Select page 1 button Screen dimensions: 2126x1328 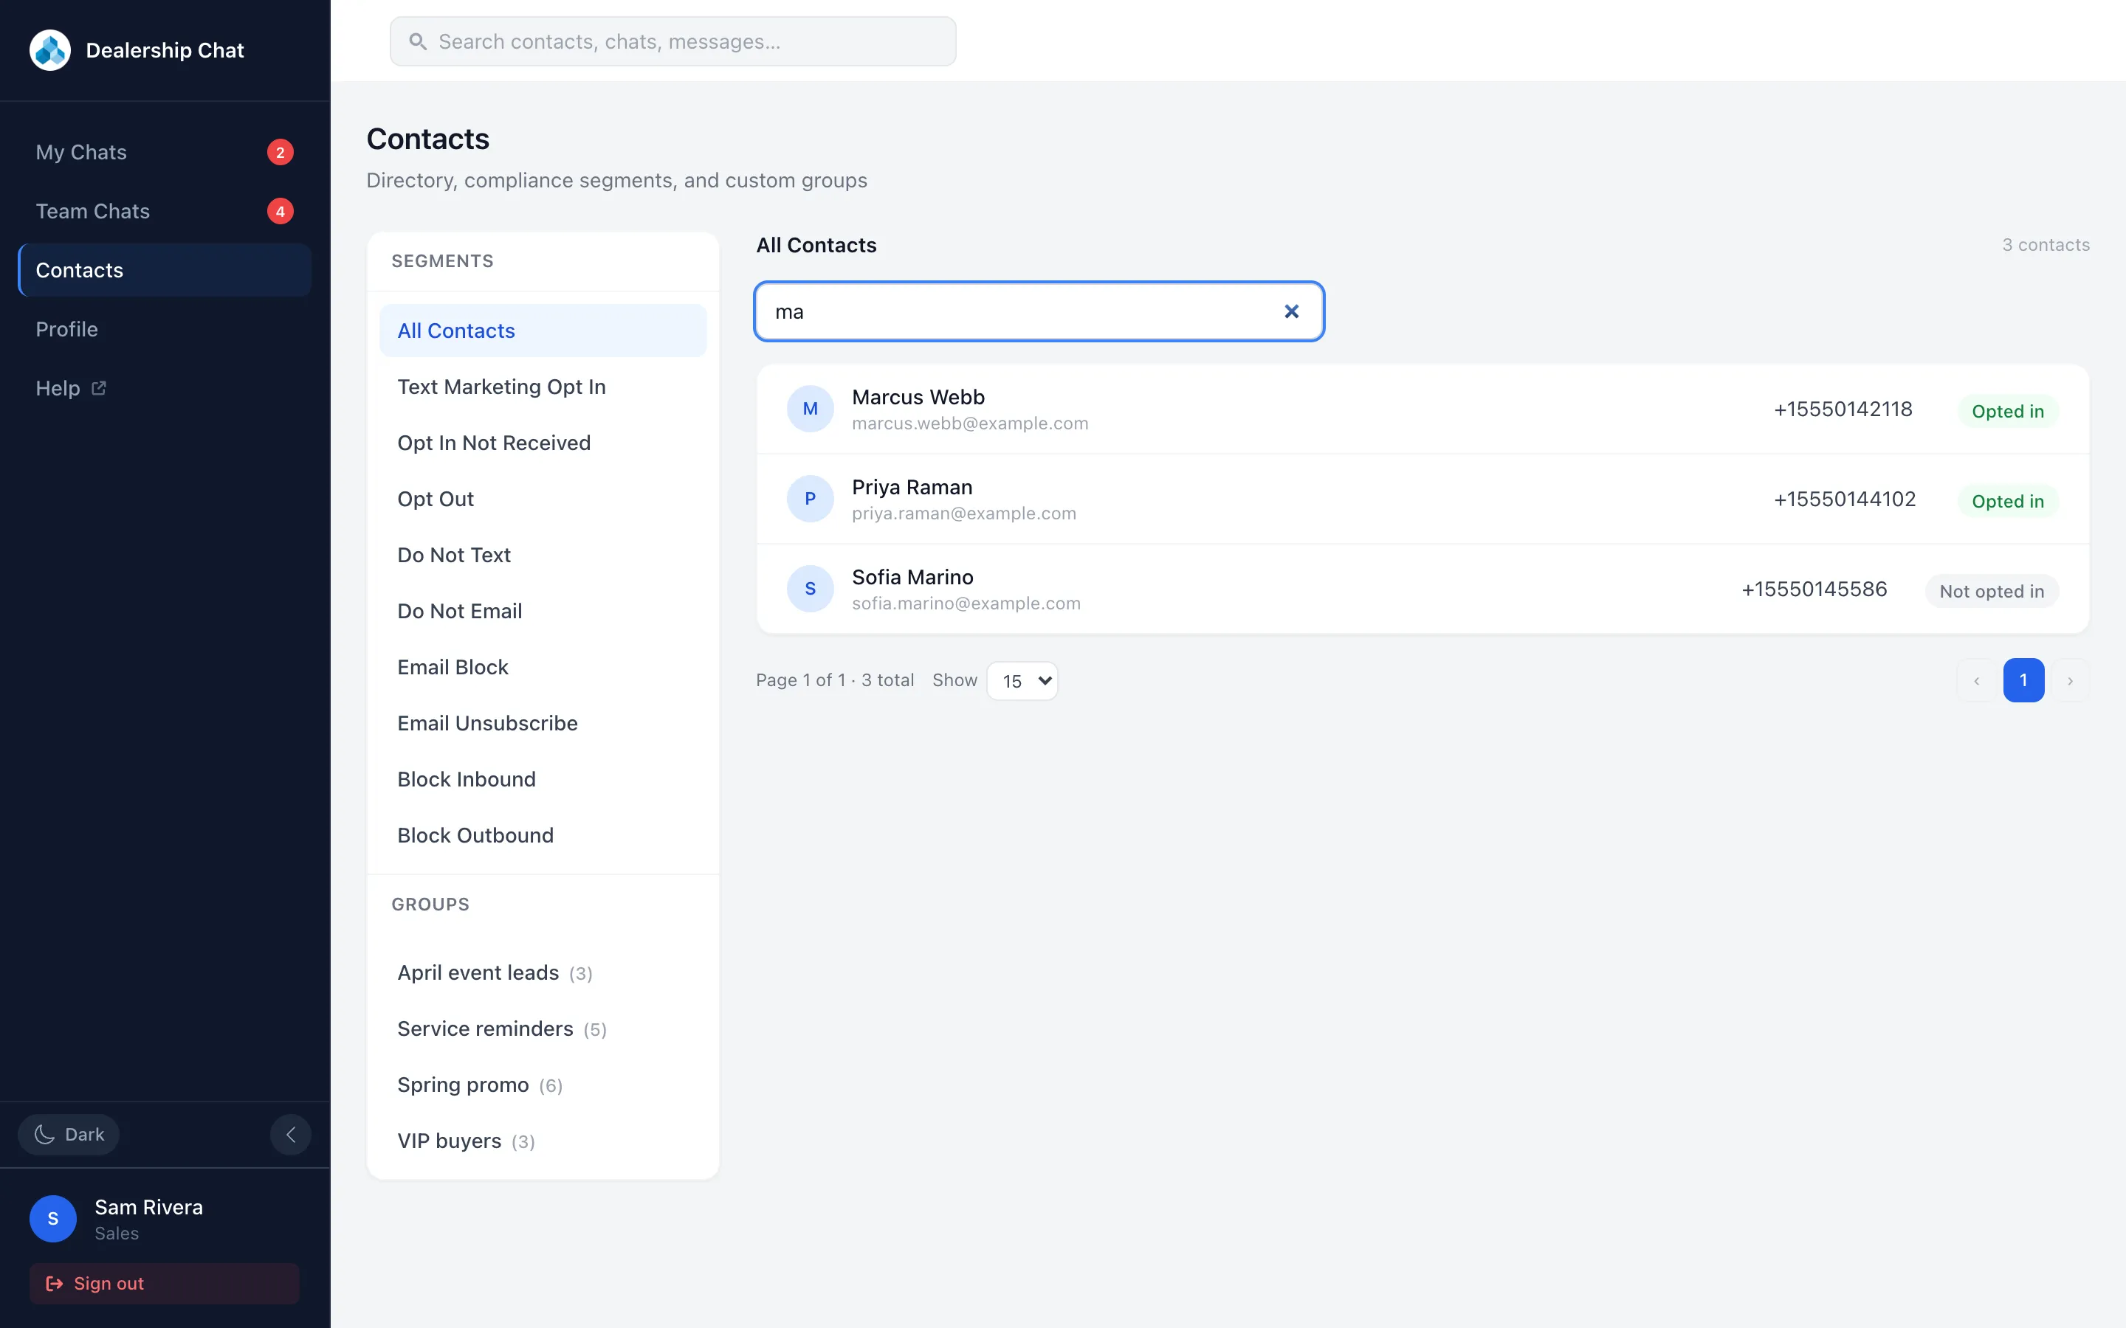click(x=2023, y=681)
